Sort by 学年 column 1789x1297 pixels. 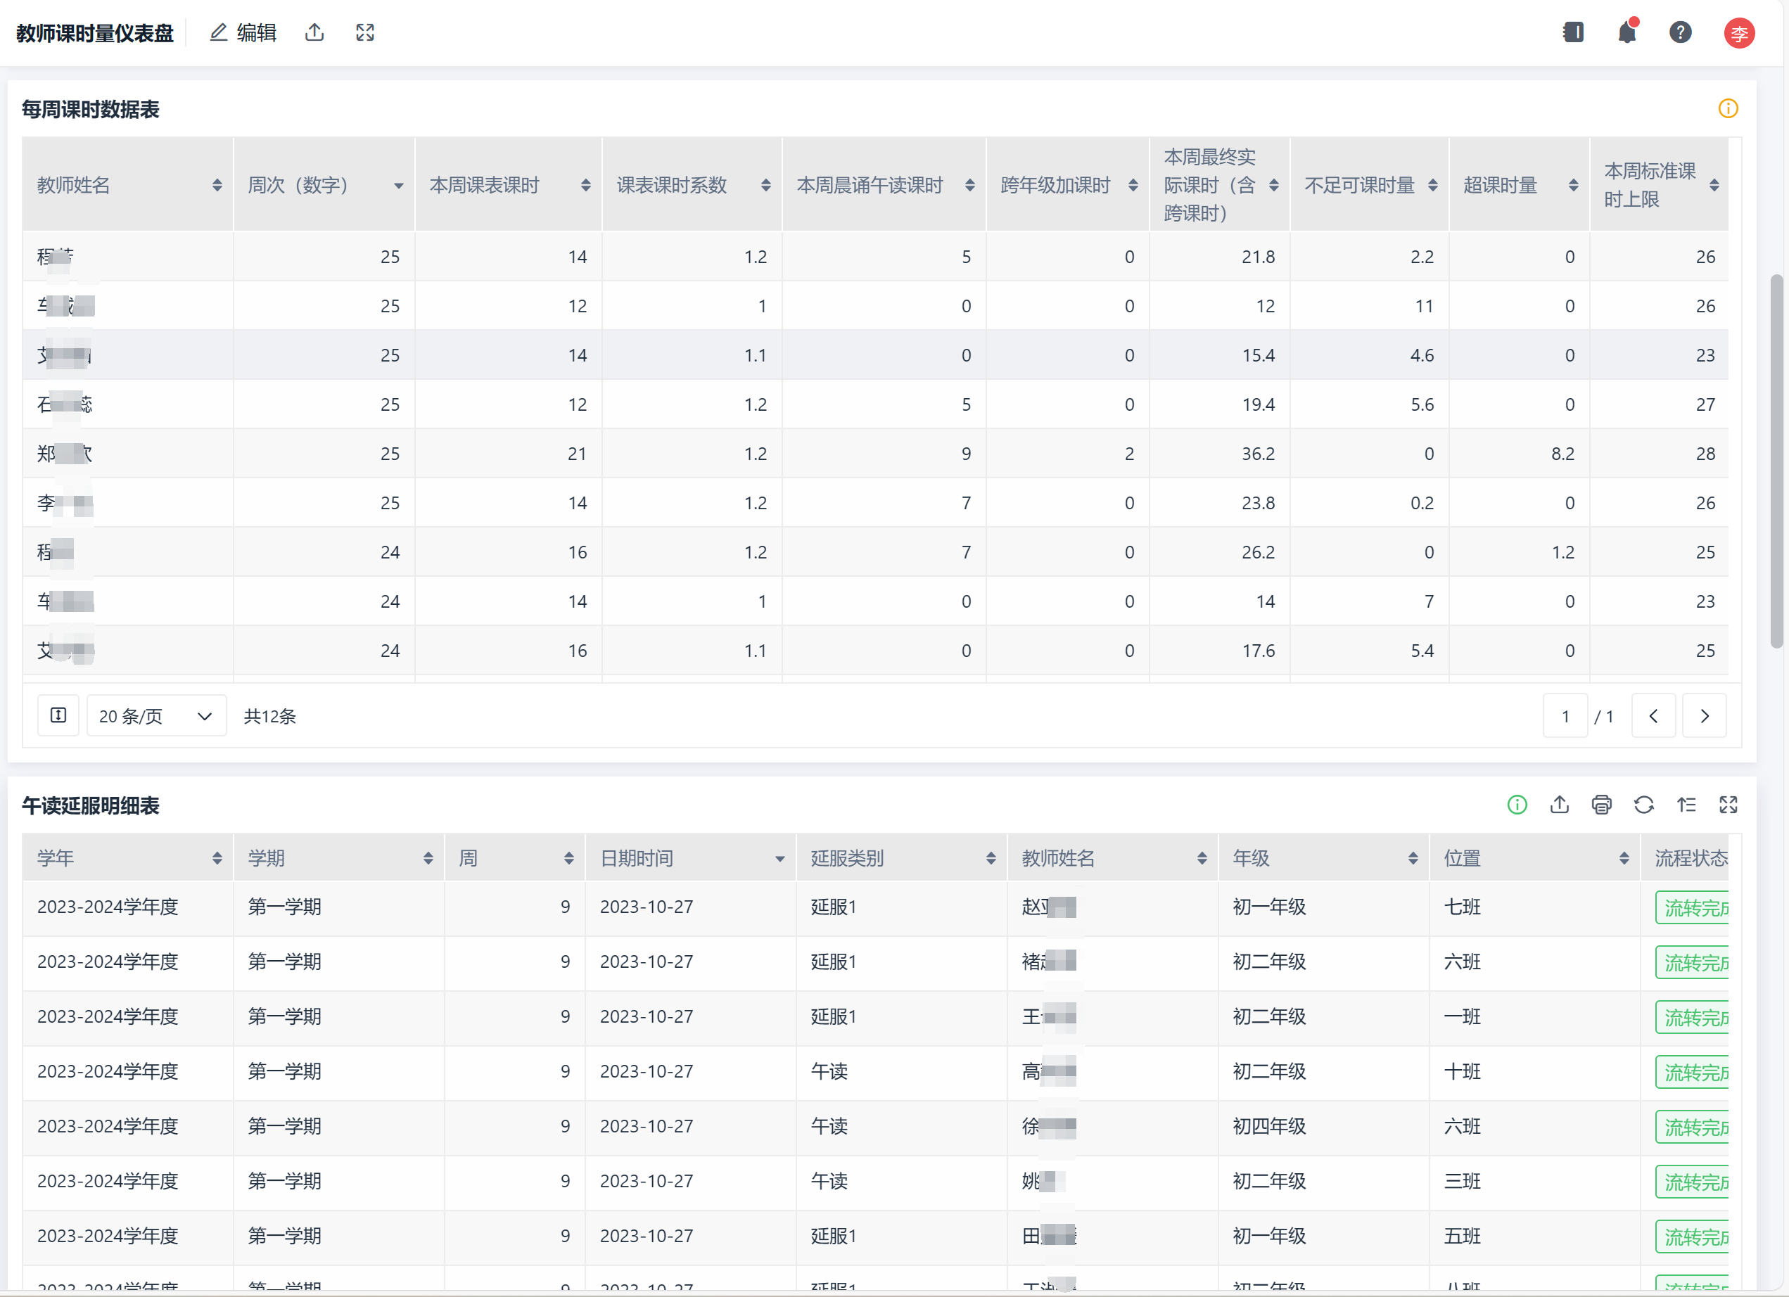pyautogui.click(x=217, y=859)
